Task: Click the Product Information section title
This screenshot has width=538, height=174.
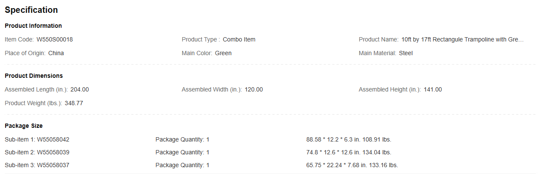Action: (33, 26)
